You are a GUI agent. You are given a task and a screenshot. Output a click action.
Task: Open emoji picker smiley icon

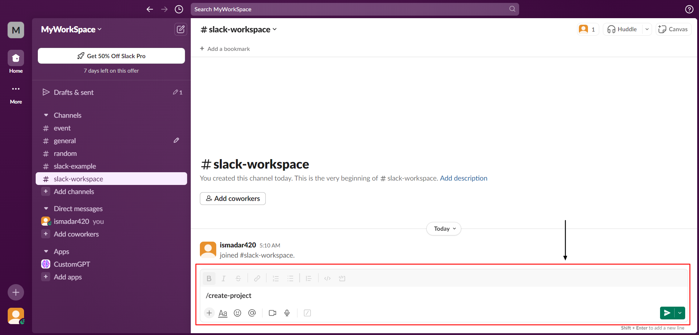(x=237, y=313)
